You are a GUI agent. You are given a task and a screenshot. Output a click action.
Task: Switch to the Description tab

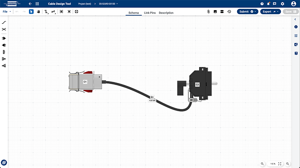[166, 13]
